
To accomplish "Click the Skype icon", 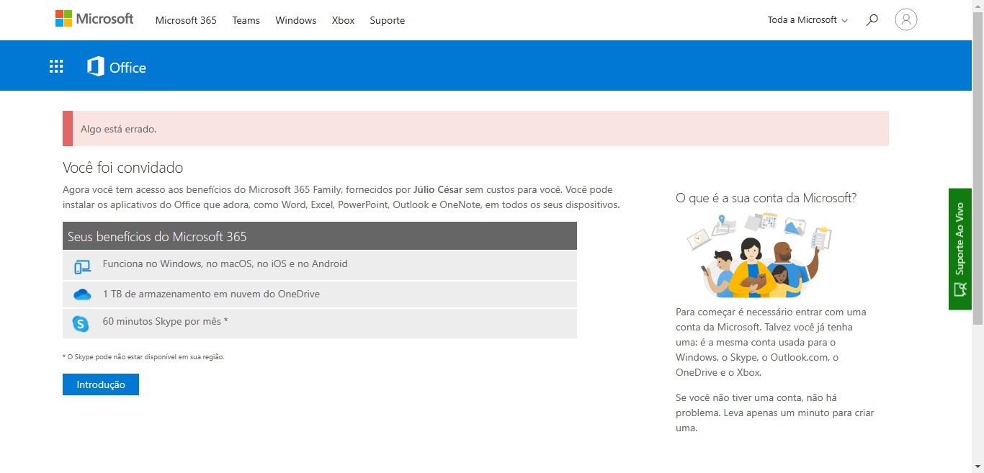I will click(81, 323).
